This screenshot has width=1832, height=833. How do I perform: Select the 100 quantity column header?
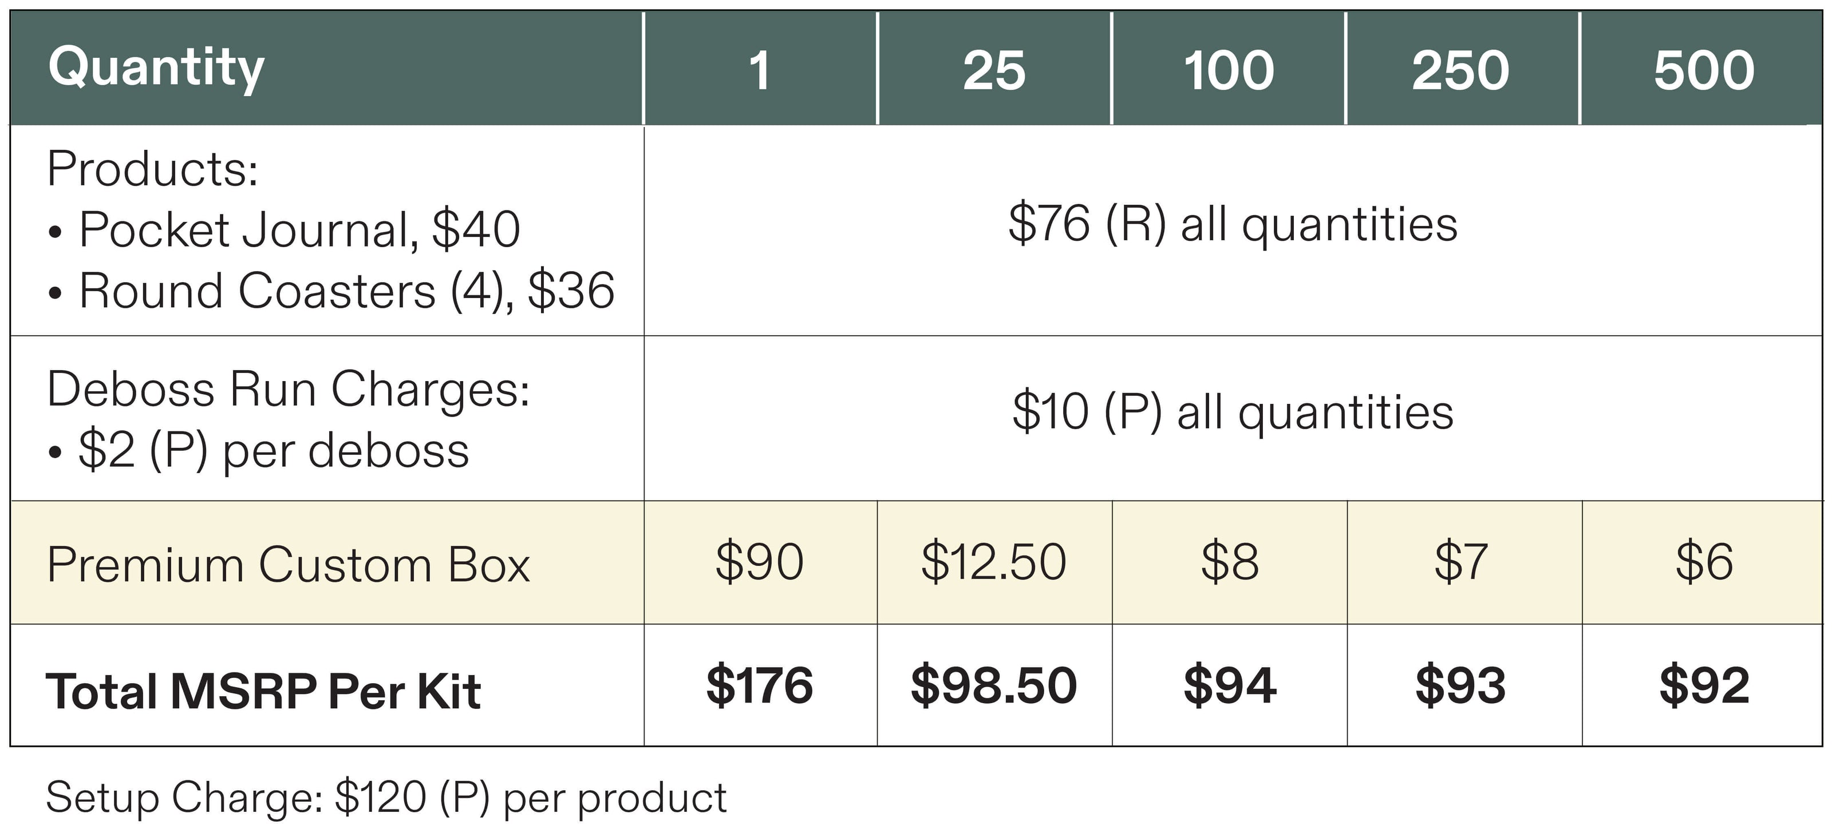tap(1228, 68)
